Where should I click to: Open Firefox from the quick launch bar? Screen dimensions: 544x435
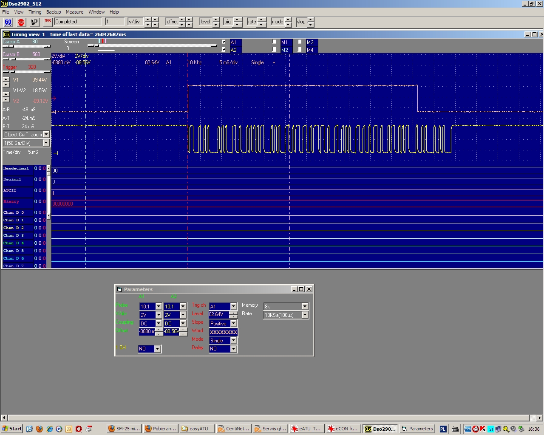pos(40,429)
